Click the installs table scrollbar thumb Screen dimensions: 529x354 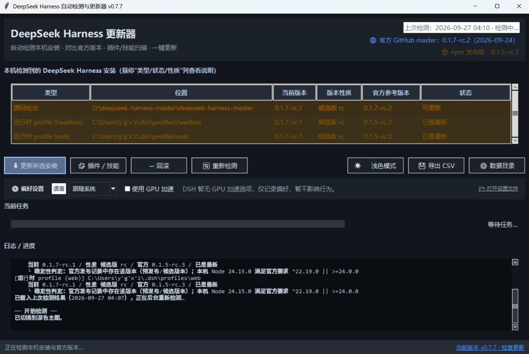coord(515,114)
